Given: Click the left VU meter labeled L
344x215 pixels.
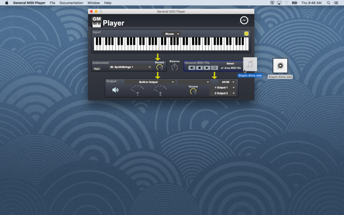Looking at the screenshot, I should [x=137, y=90].
